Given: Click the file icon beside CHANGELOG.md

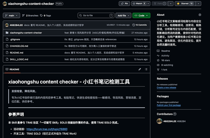Looking at the screenshot, I should (7, 46).
